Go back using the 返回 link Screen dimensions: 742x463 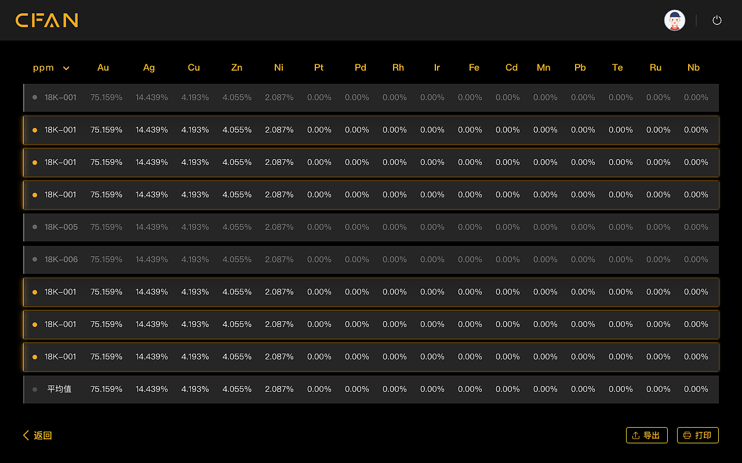click(x=37, y=435)
